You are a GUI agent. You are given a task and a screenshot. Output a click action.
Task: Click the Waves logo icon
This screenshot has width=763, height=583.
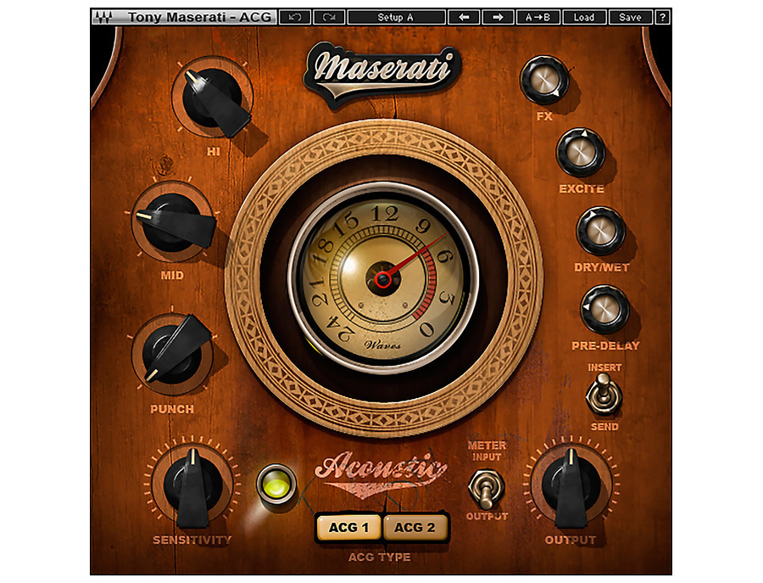(103, 17)
